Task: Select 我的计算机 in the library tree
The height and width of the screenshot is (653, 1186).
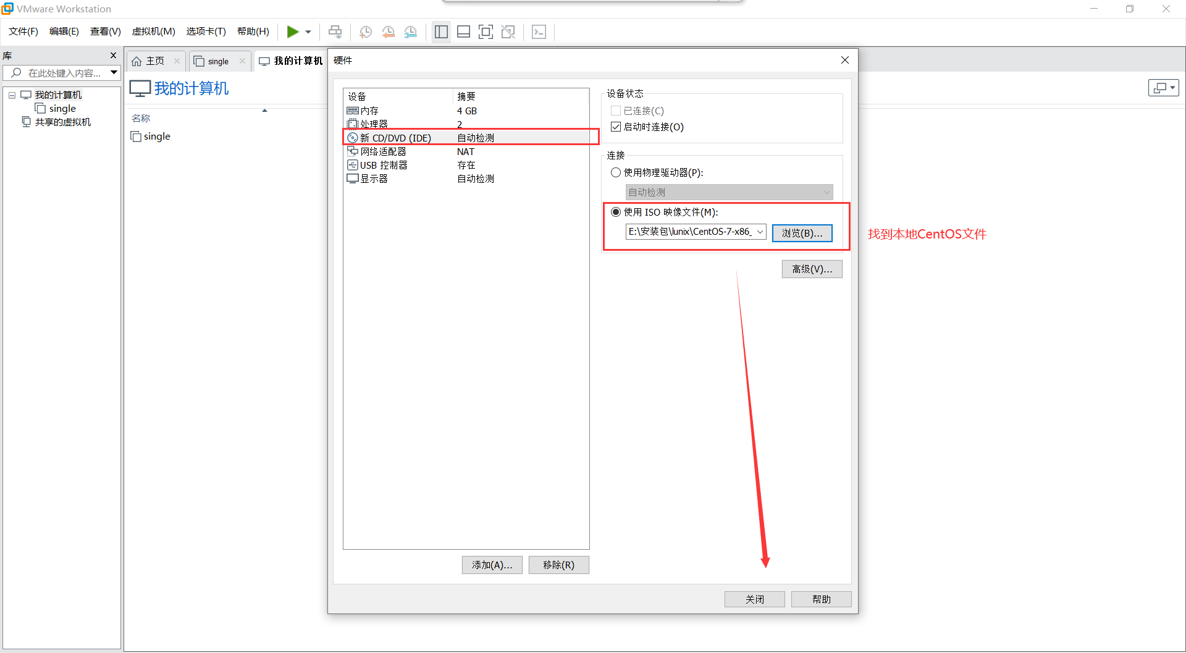Action: pos(58,95)
